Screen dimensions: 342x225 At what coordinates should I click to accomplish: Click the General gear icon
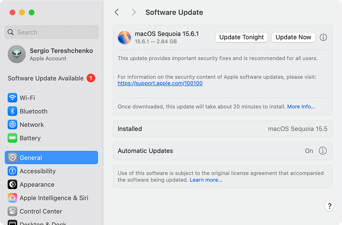point(12,157)
